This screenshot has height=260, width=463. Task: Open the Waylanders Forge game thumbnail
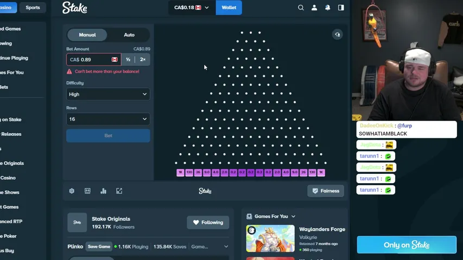(270, 238)
